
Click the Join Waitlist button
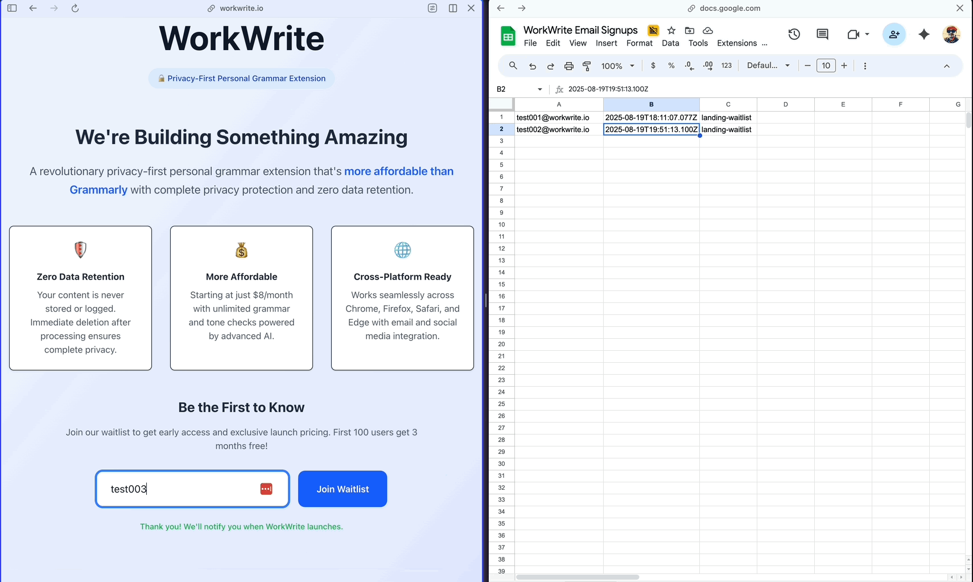coord(342,489)
